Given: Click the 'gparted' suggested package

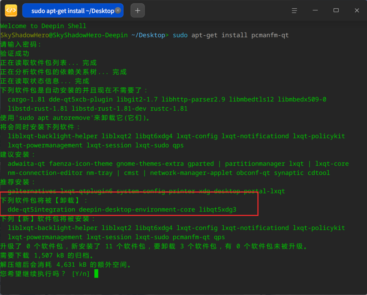Looking at the screenshot, I should point(201,164).
